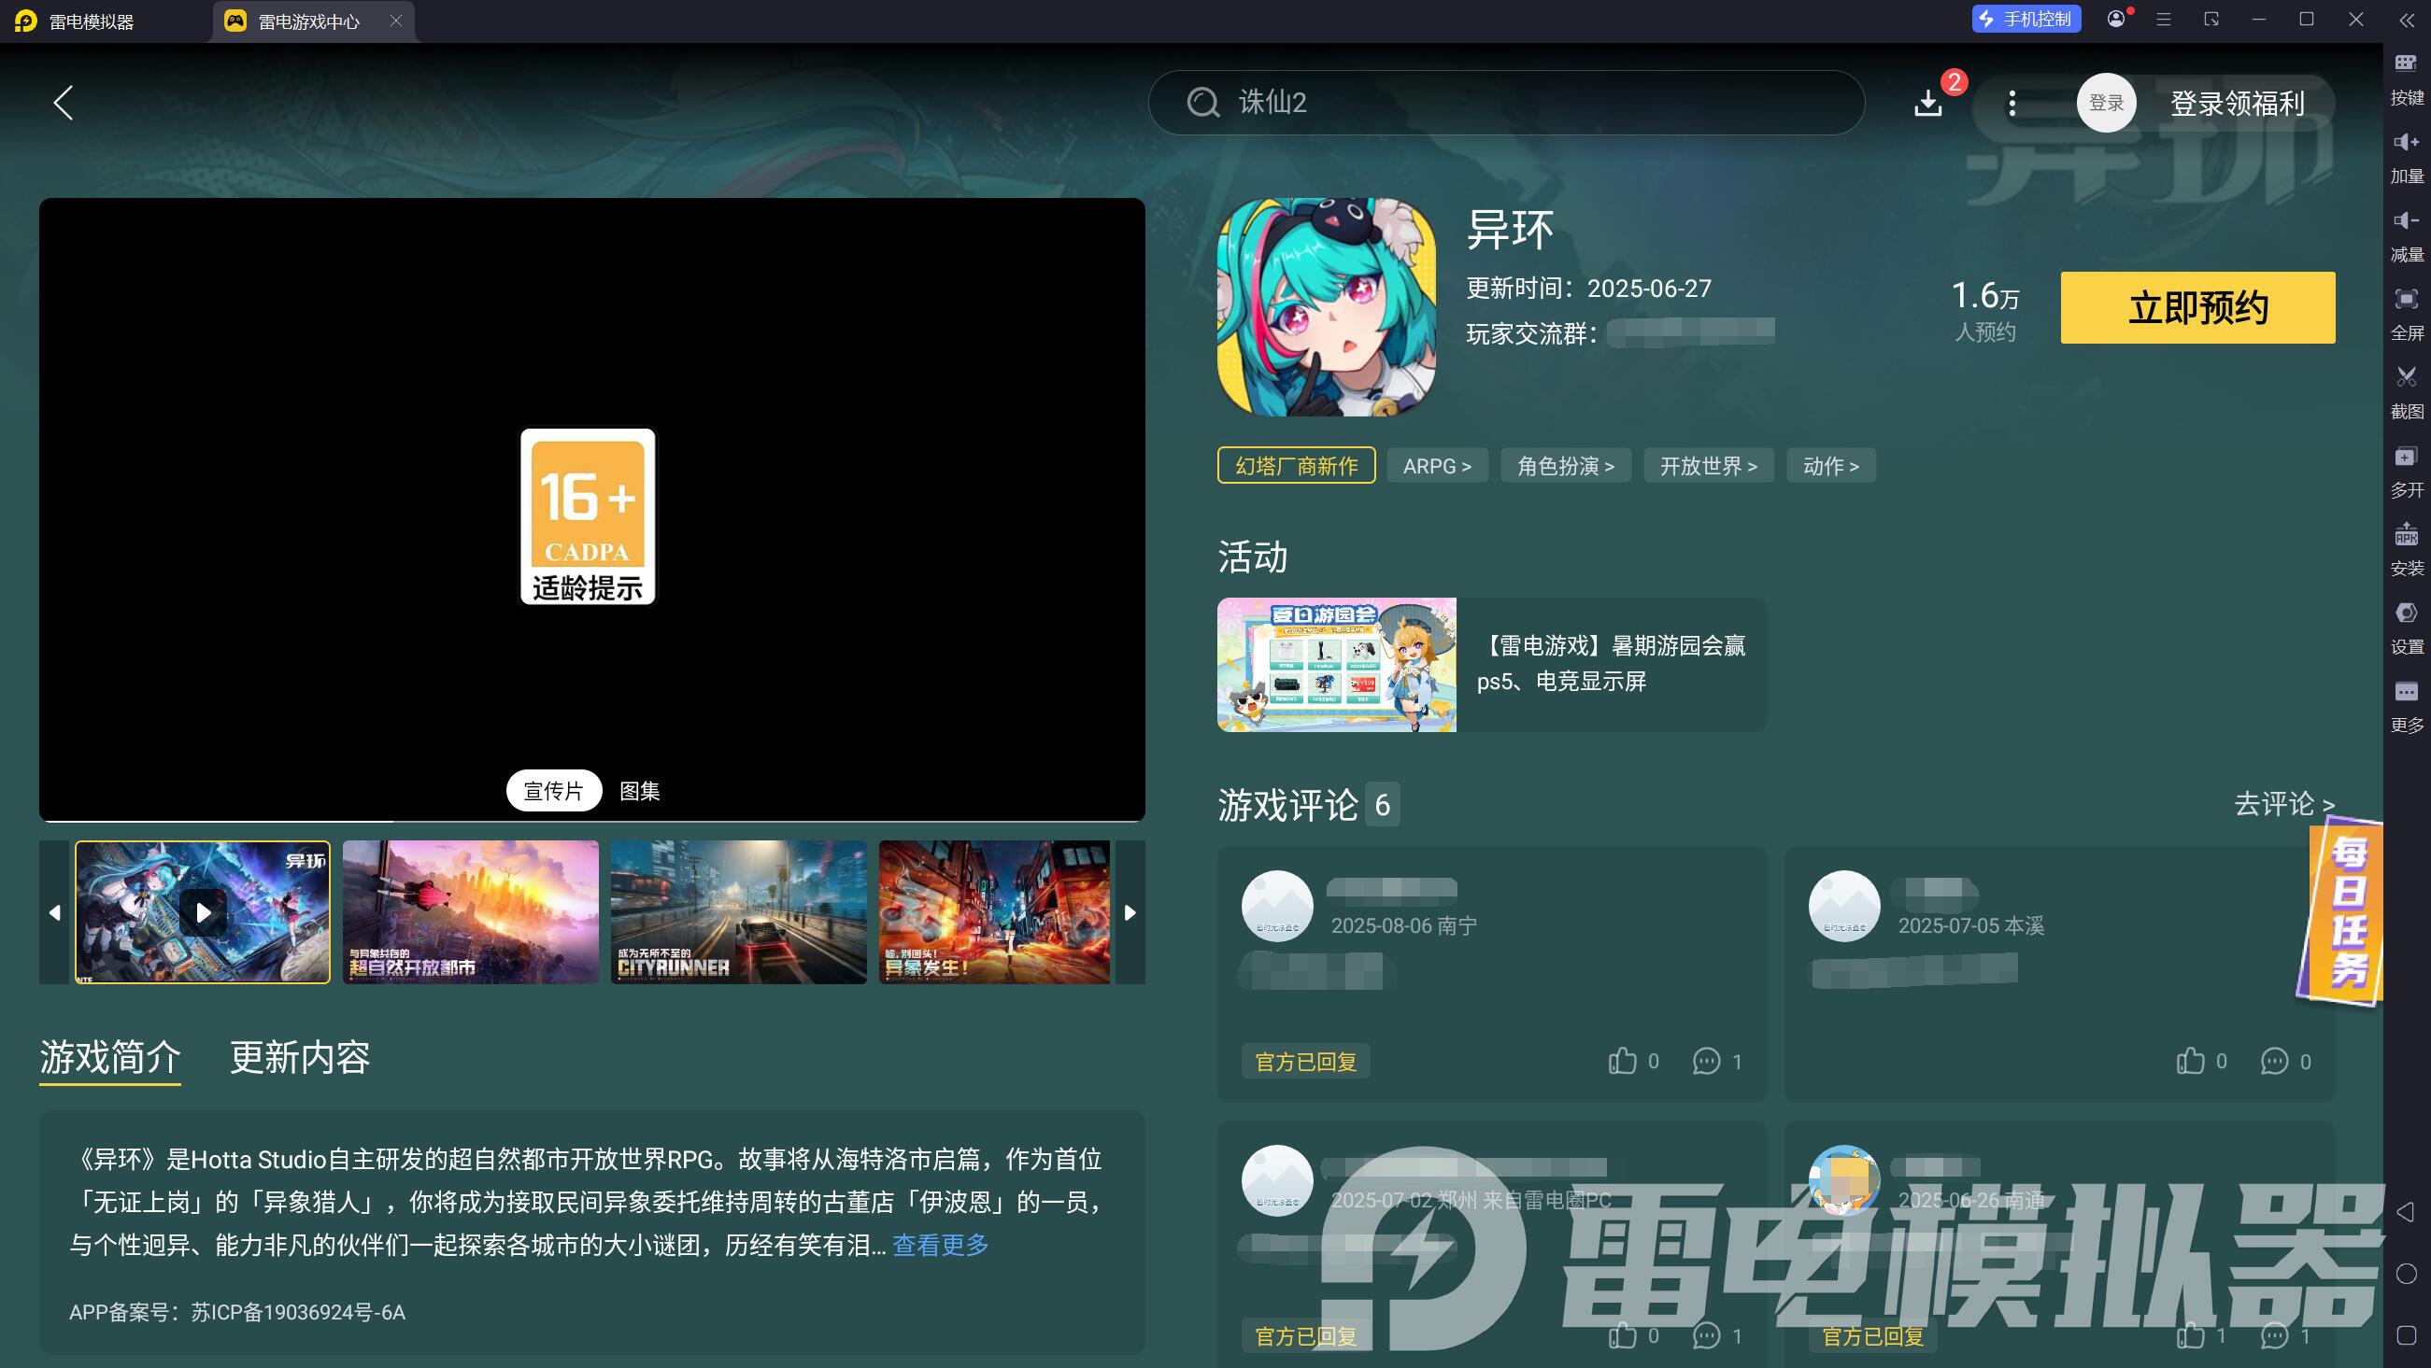Open the screenshot tool (截图) in sidebar
The height and width of the screenshot is (1368, 2431).
(x=2406, y=388)
